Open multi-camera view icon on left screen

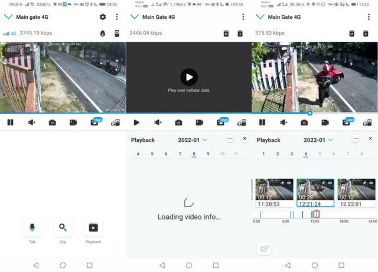tap(116, 123)
